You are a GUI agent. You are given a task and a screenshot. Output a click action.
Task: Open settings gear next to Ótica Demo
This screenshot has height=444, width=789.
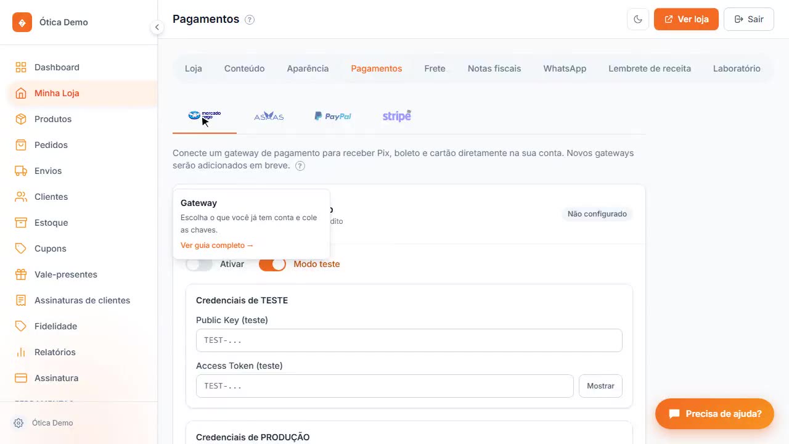click(18, 423)
